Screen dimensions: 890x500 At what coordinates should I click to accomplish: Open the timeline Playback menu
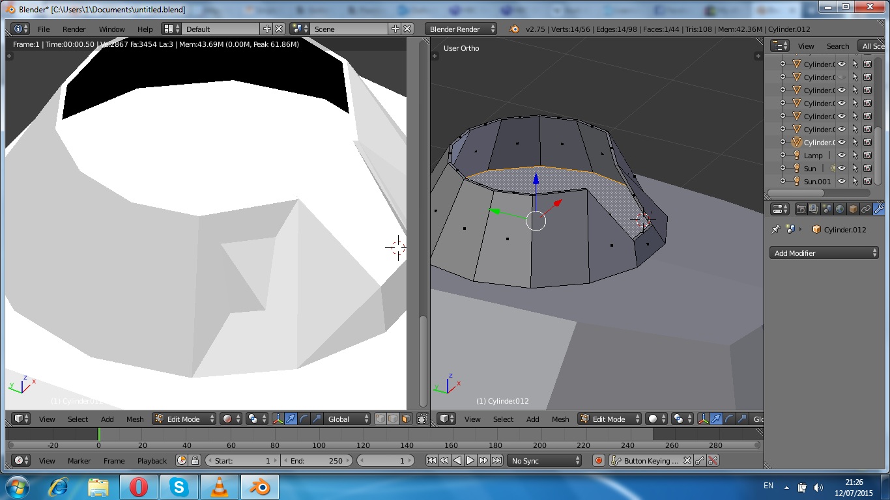click(152, 461)
